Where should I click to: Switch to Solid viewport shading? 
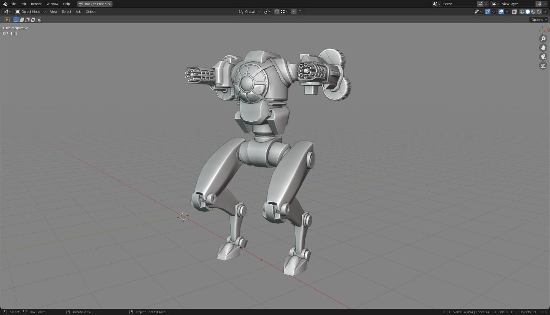528,12
